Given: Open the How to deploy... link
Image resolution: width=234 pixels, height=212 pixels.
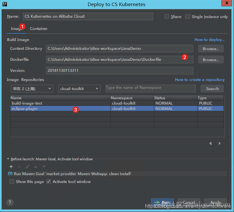Looking at the screenshot, I should pos(209,40).
